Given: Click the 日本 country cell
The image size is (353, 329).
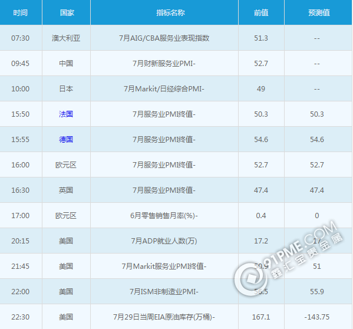Looking at the screenshot, I should pos(66,89).
